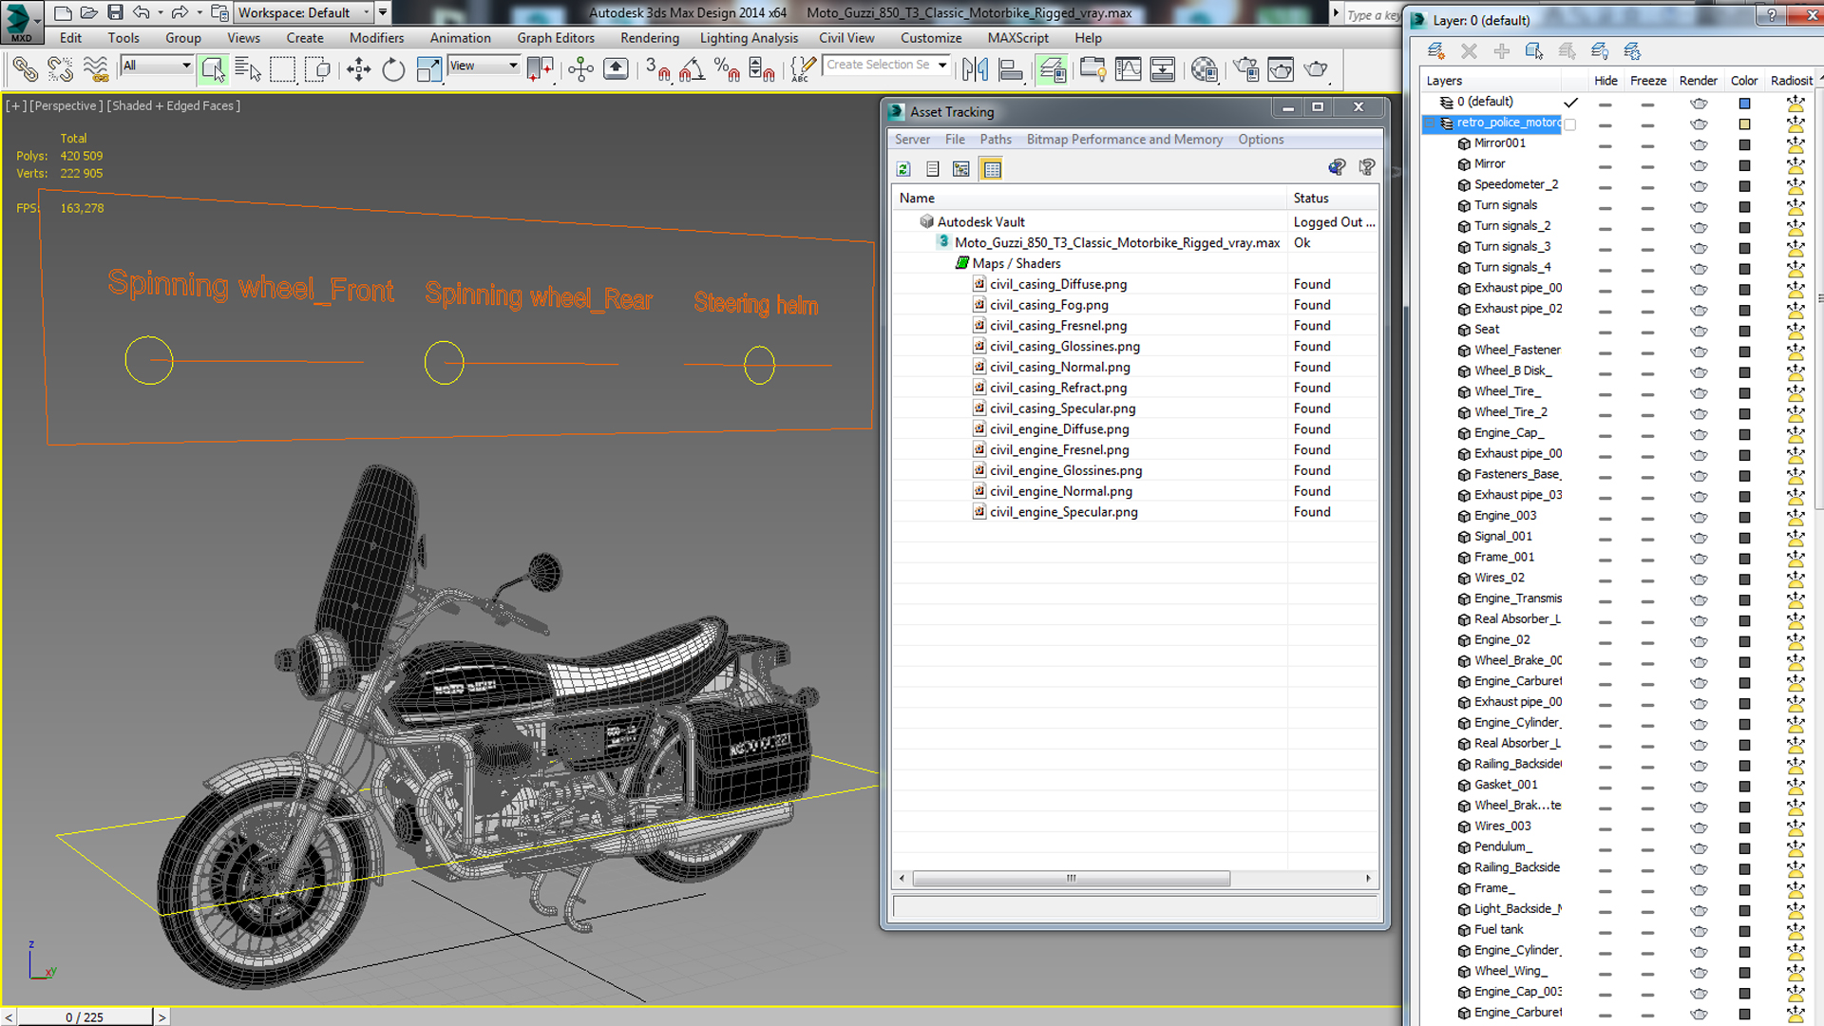Open the undo history dropdown arrow
Image resolution: width=1824 pixels, height=1026 pixels.
(160, 12)
